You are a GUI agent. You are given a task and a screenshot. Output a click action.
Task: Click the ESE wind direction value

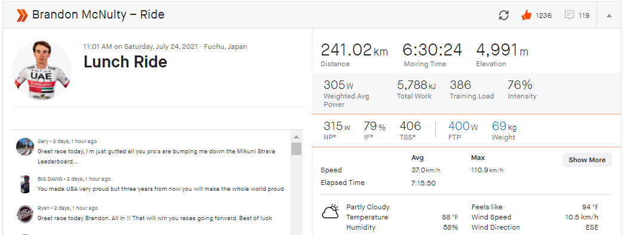[592, 227]
